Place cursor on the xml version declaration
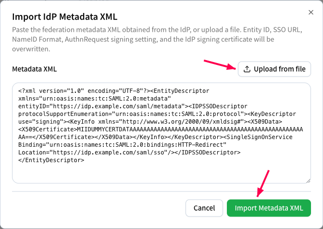This screenshot has width=323, height=229. (x=114, y=91)
